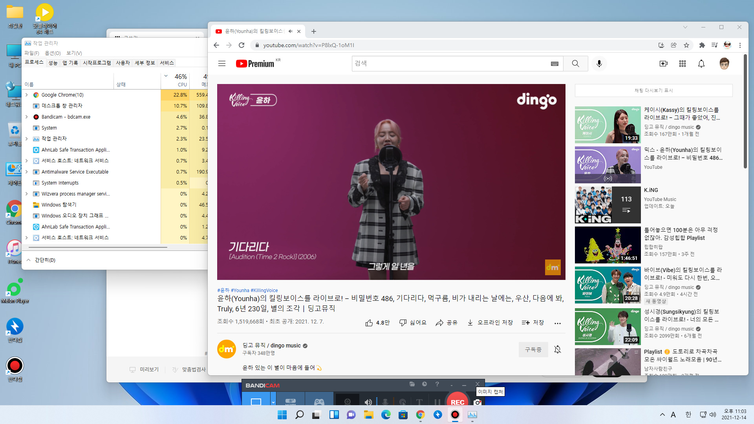The image size is (754, 424).
Task: Collapse Task Manager with 간단히(D) chevron
Action: pyautogui.click(x=29, y=260)
